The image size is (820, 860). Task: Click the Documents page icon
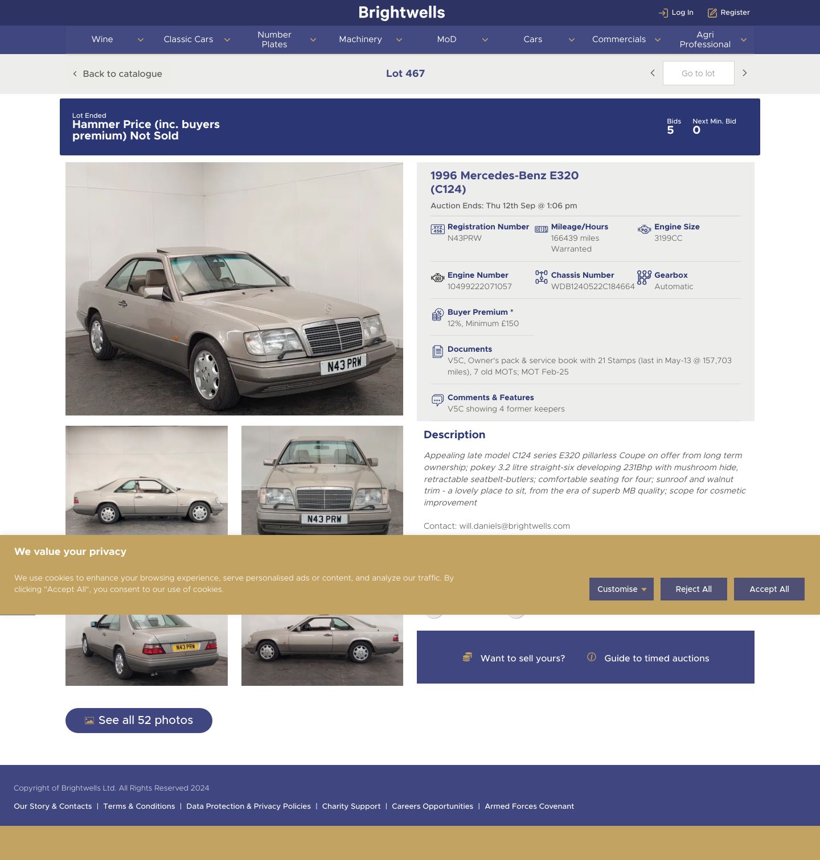[x=437, y=352]
